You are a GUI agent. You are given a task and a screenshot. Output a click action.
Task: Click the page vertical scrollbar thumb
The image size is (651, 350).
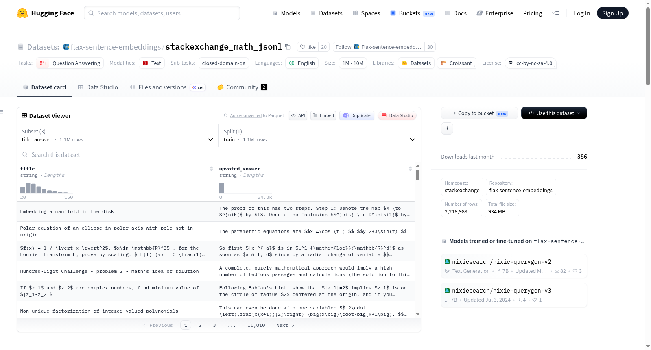[648, 46]
